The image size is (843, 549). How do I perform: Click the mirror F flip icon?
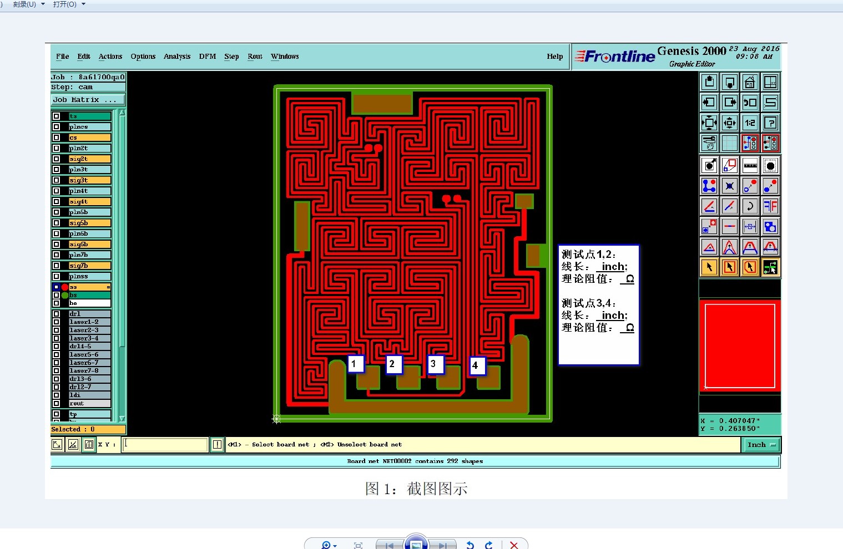tap(770, 206)
